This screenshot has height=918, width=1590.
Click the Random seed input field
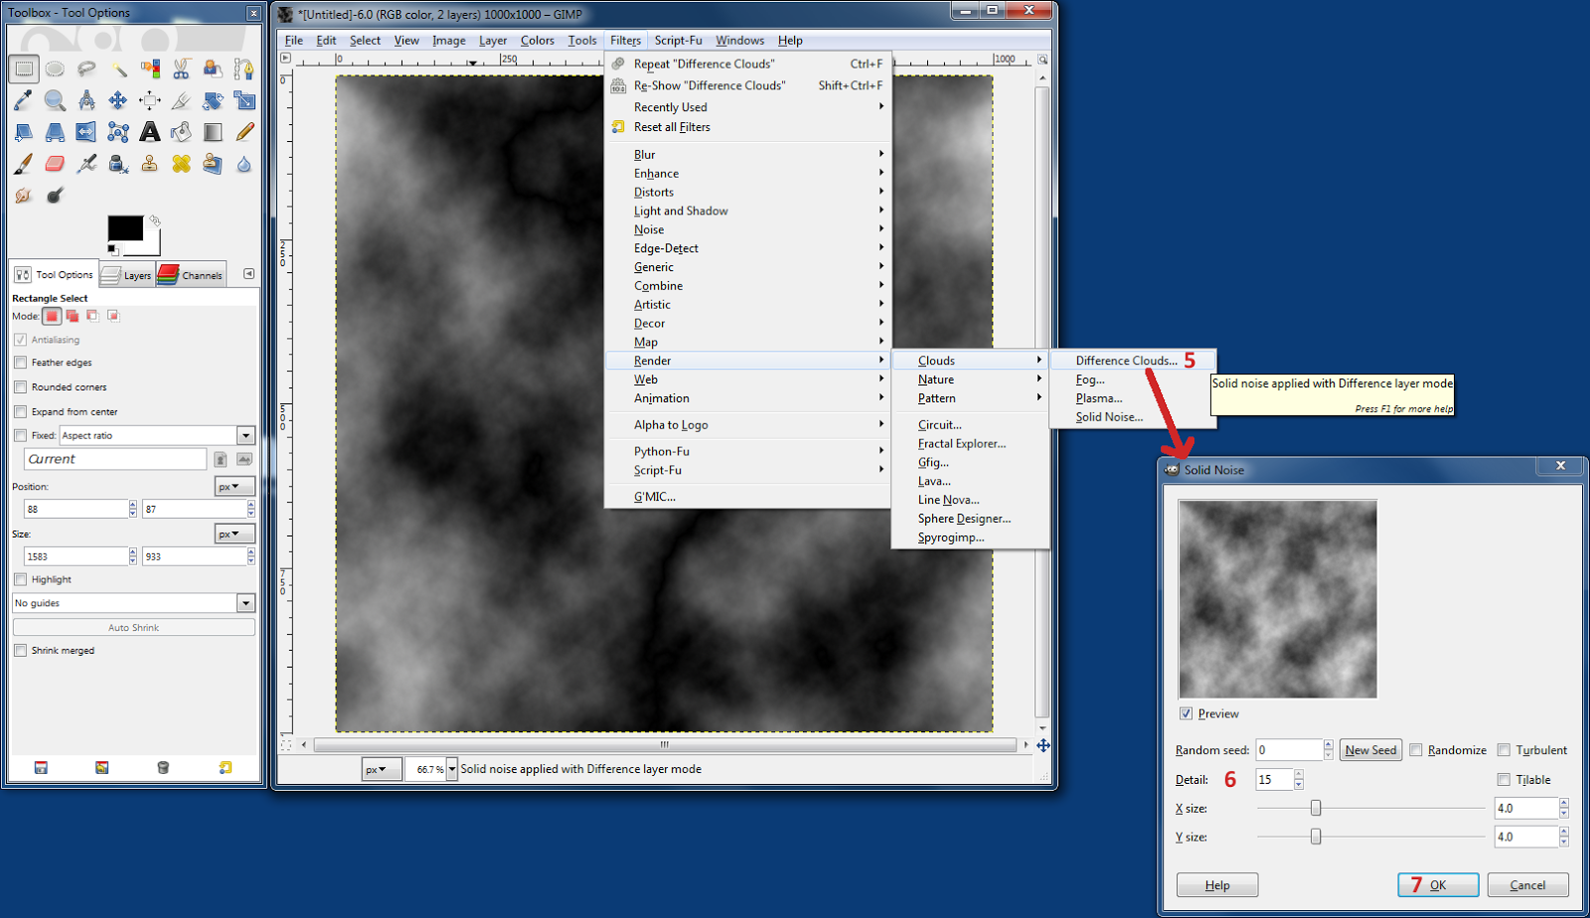(x=1285, y=749)
